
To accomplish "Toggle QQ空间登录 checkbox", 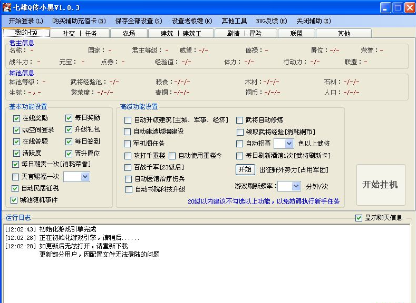I will 16,130.
